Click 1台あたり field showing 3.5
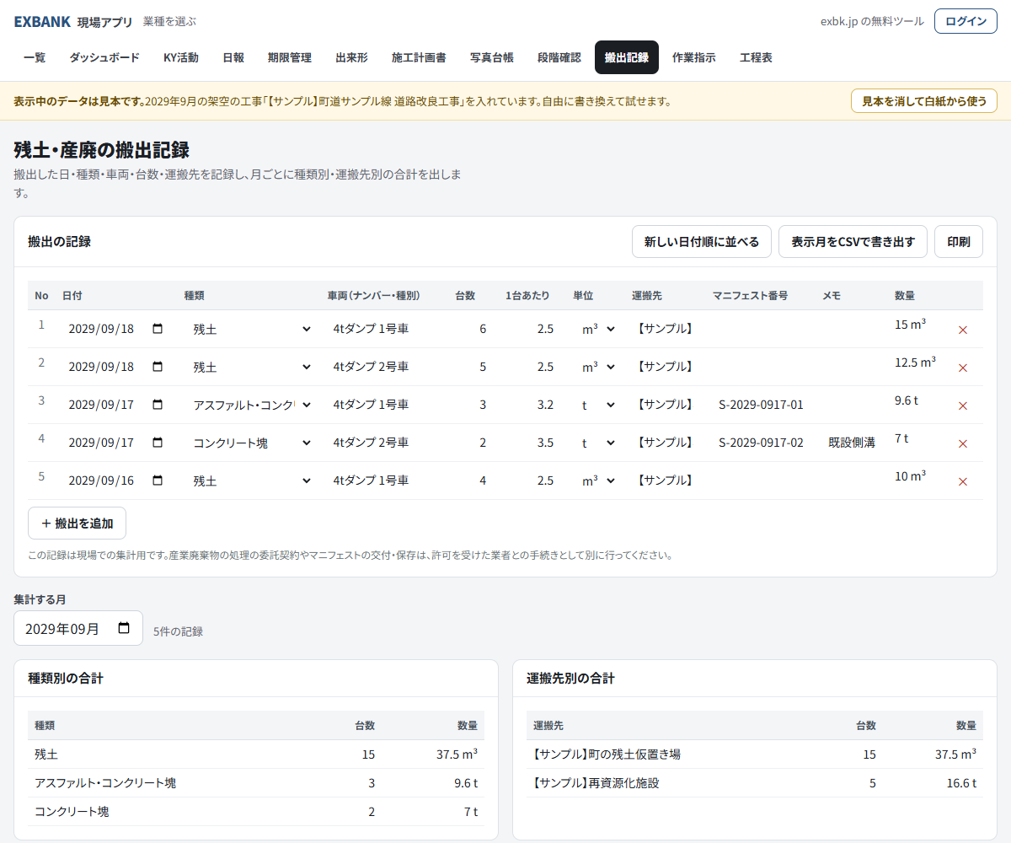Image resolution: width=1011 pixels, height=843 pixels. [532, 443]
